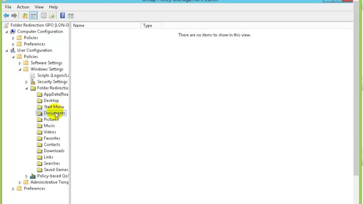
Task: Open the File menu
Action: point(8,7)
